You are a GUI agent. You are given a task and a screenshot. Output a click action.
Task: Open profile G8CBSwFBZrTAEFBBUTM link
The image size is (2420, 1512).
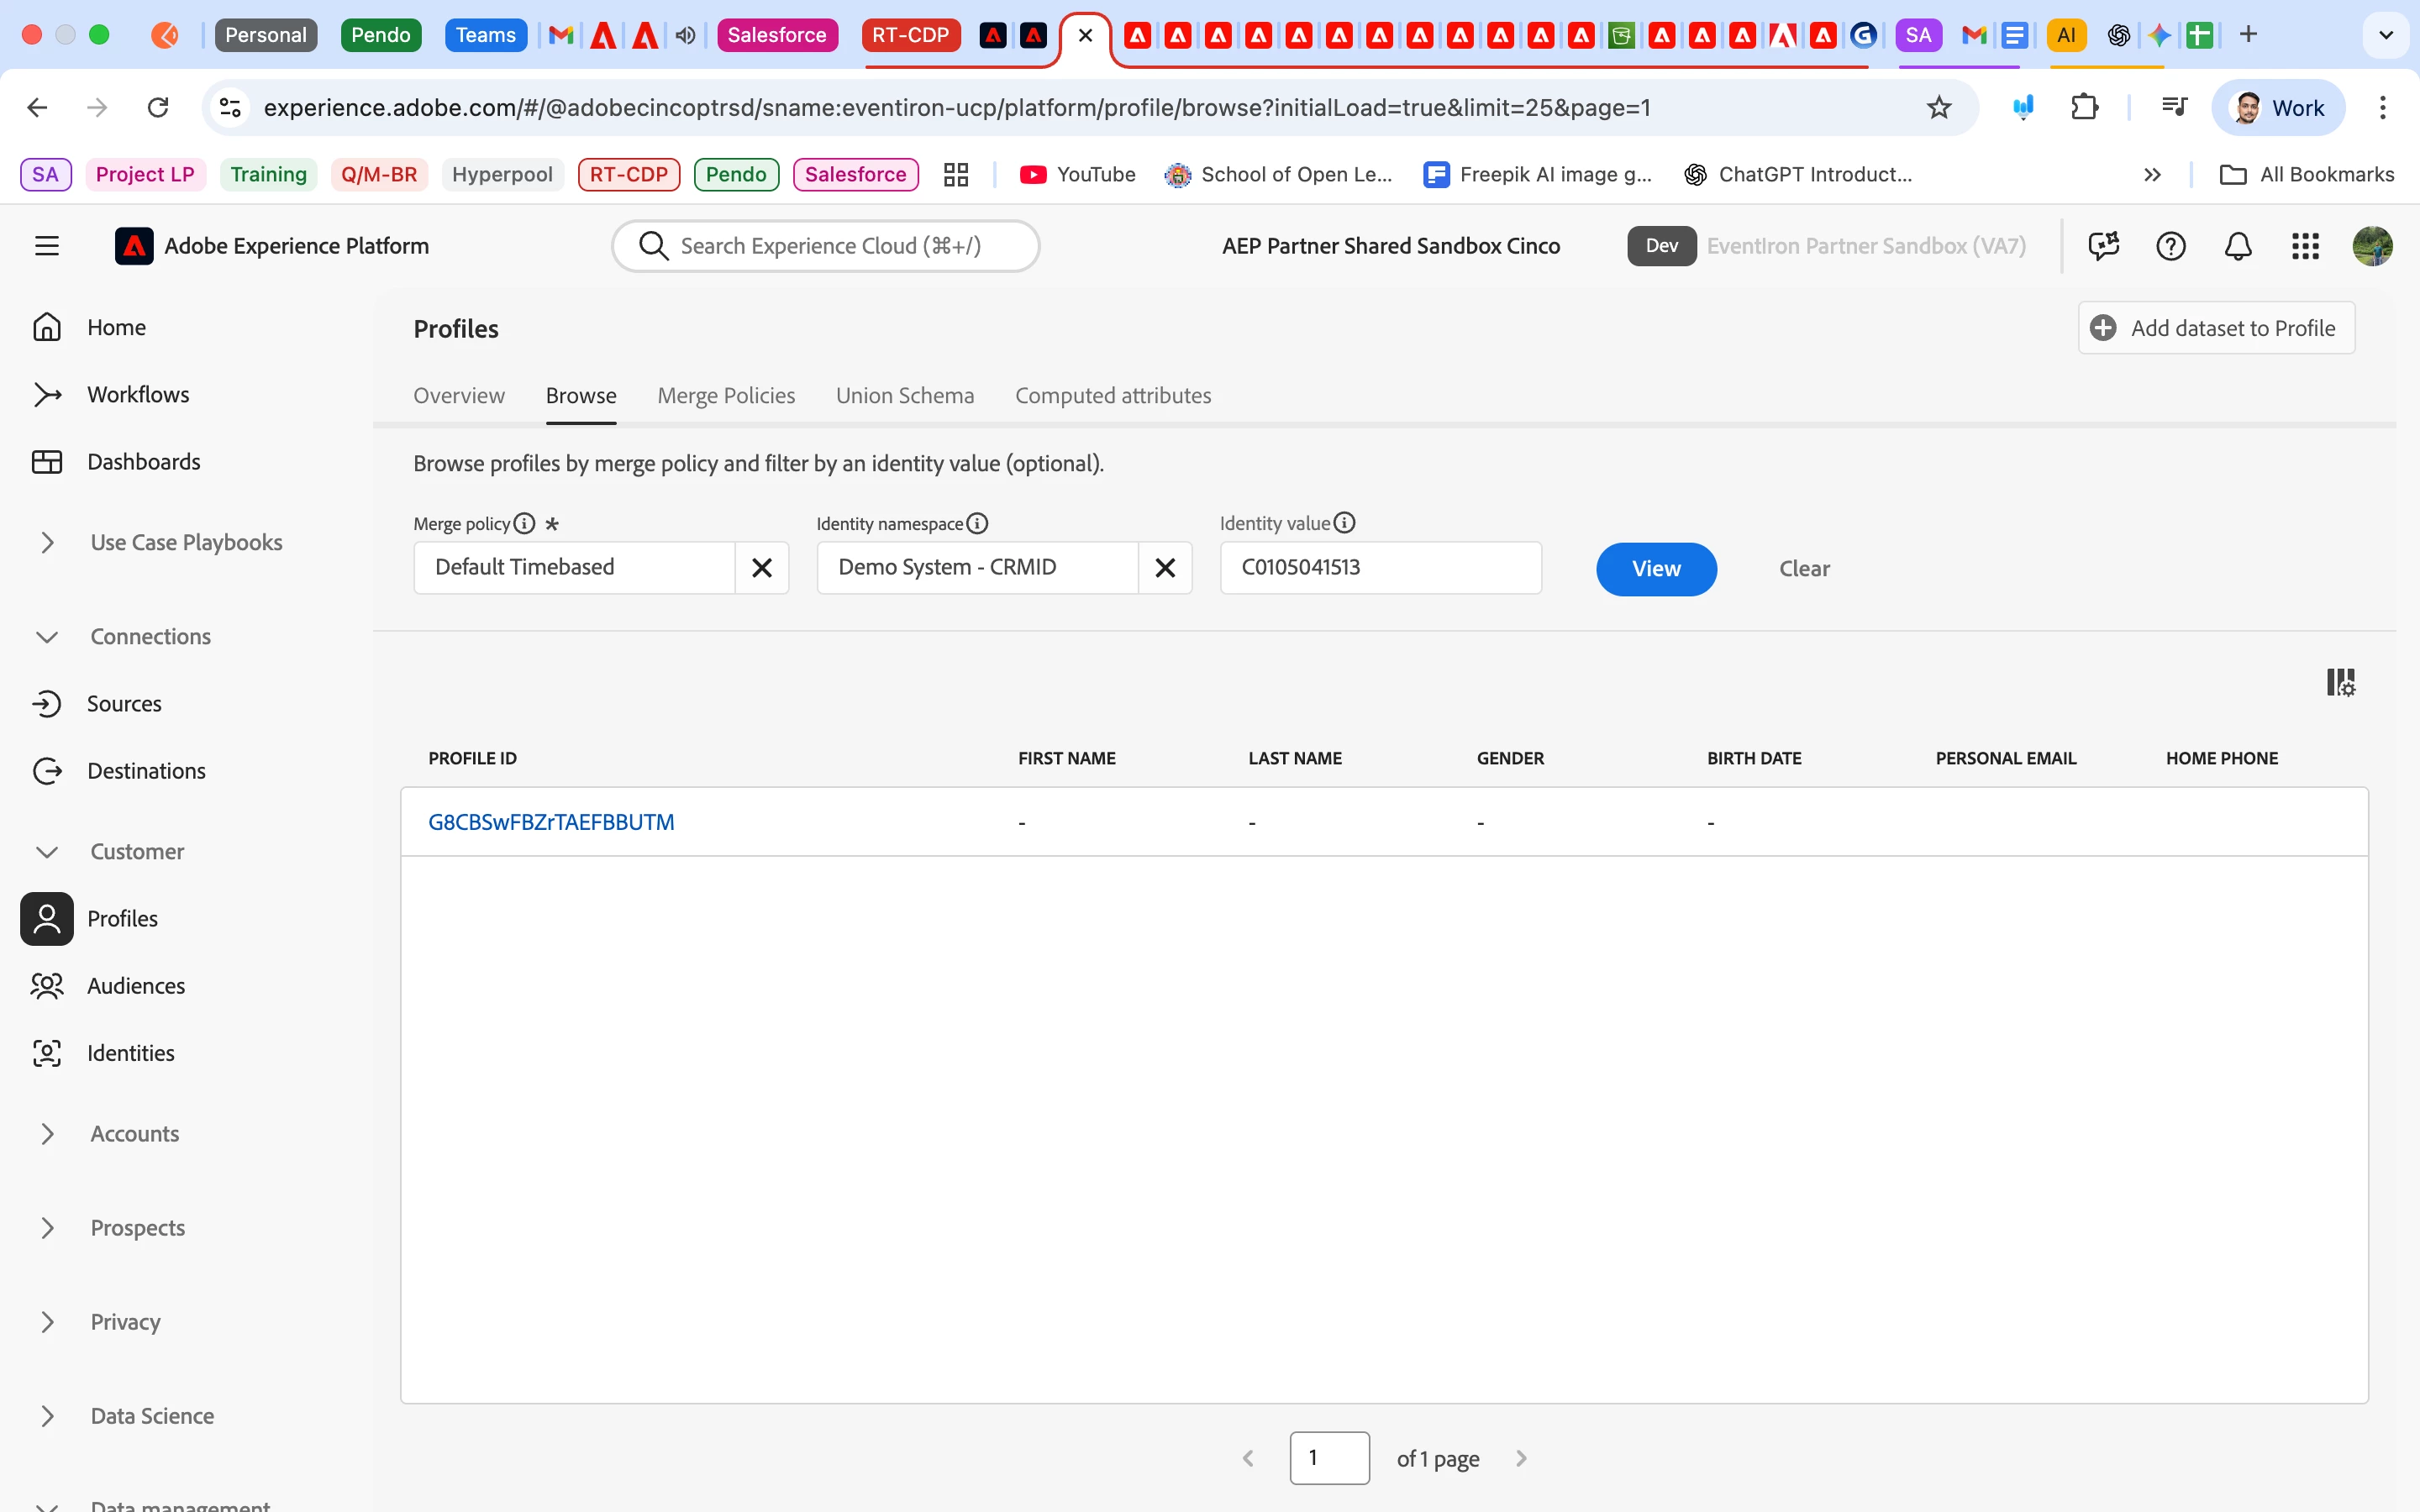[x=551, y=822]
